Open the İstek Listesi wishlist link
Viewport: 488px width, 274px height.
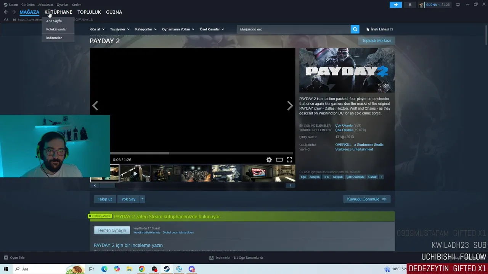[x=379, y=29]
